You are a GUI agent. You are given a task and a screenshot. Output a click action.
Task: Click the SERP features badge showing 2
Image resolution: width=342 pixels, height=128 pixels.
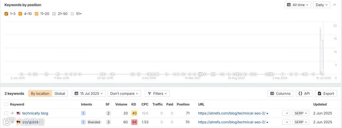tap(108, 113)
